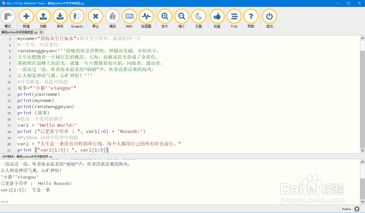Click line 3 myname assignment
365x213 pixels.
point(79,38)
